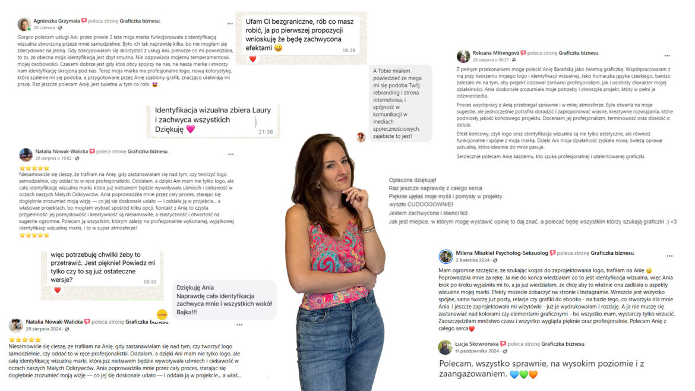Click the '11 października 2024' timestamp
The width and height of the screenshot is (695, 391).
477,351
